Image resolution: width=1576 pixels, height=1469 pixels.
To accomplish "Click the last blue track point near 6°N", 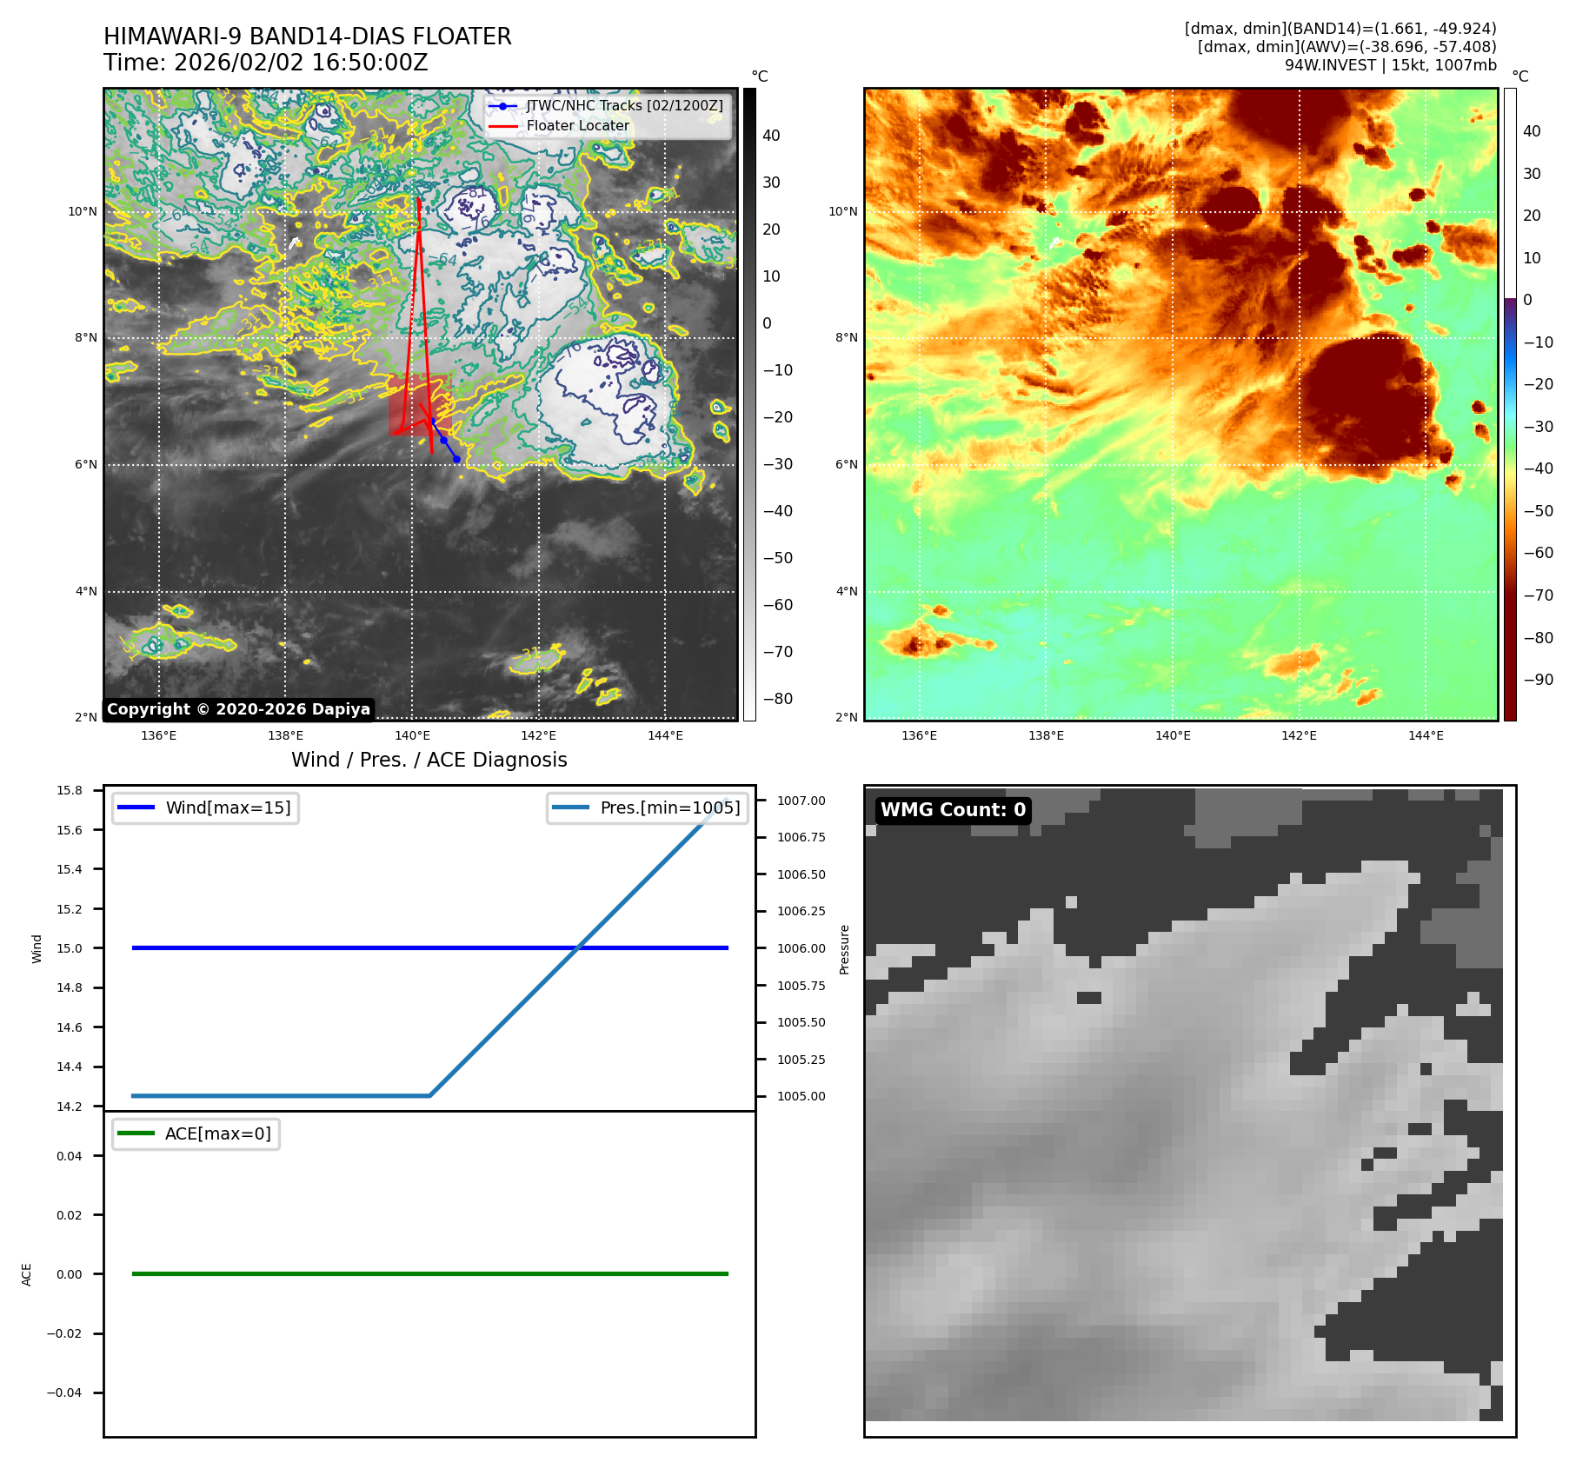I will (x=456, y=459).
